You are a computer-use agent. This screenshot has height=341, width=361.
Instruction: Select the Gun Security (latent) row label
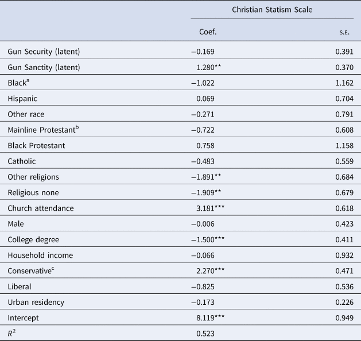point(44,52)
